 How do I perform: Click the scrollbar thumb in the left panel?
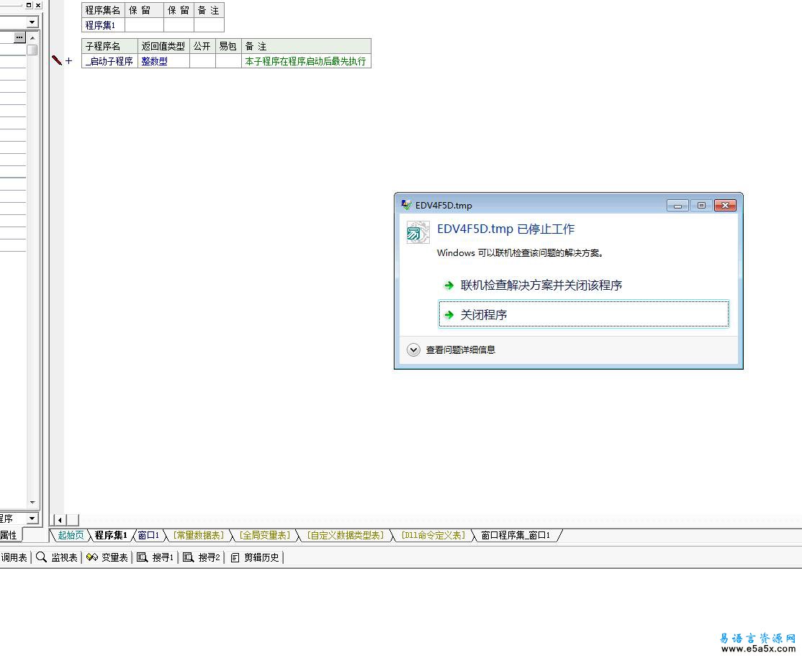(x=32, y=50)
